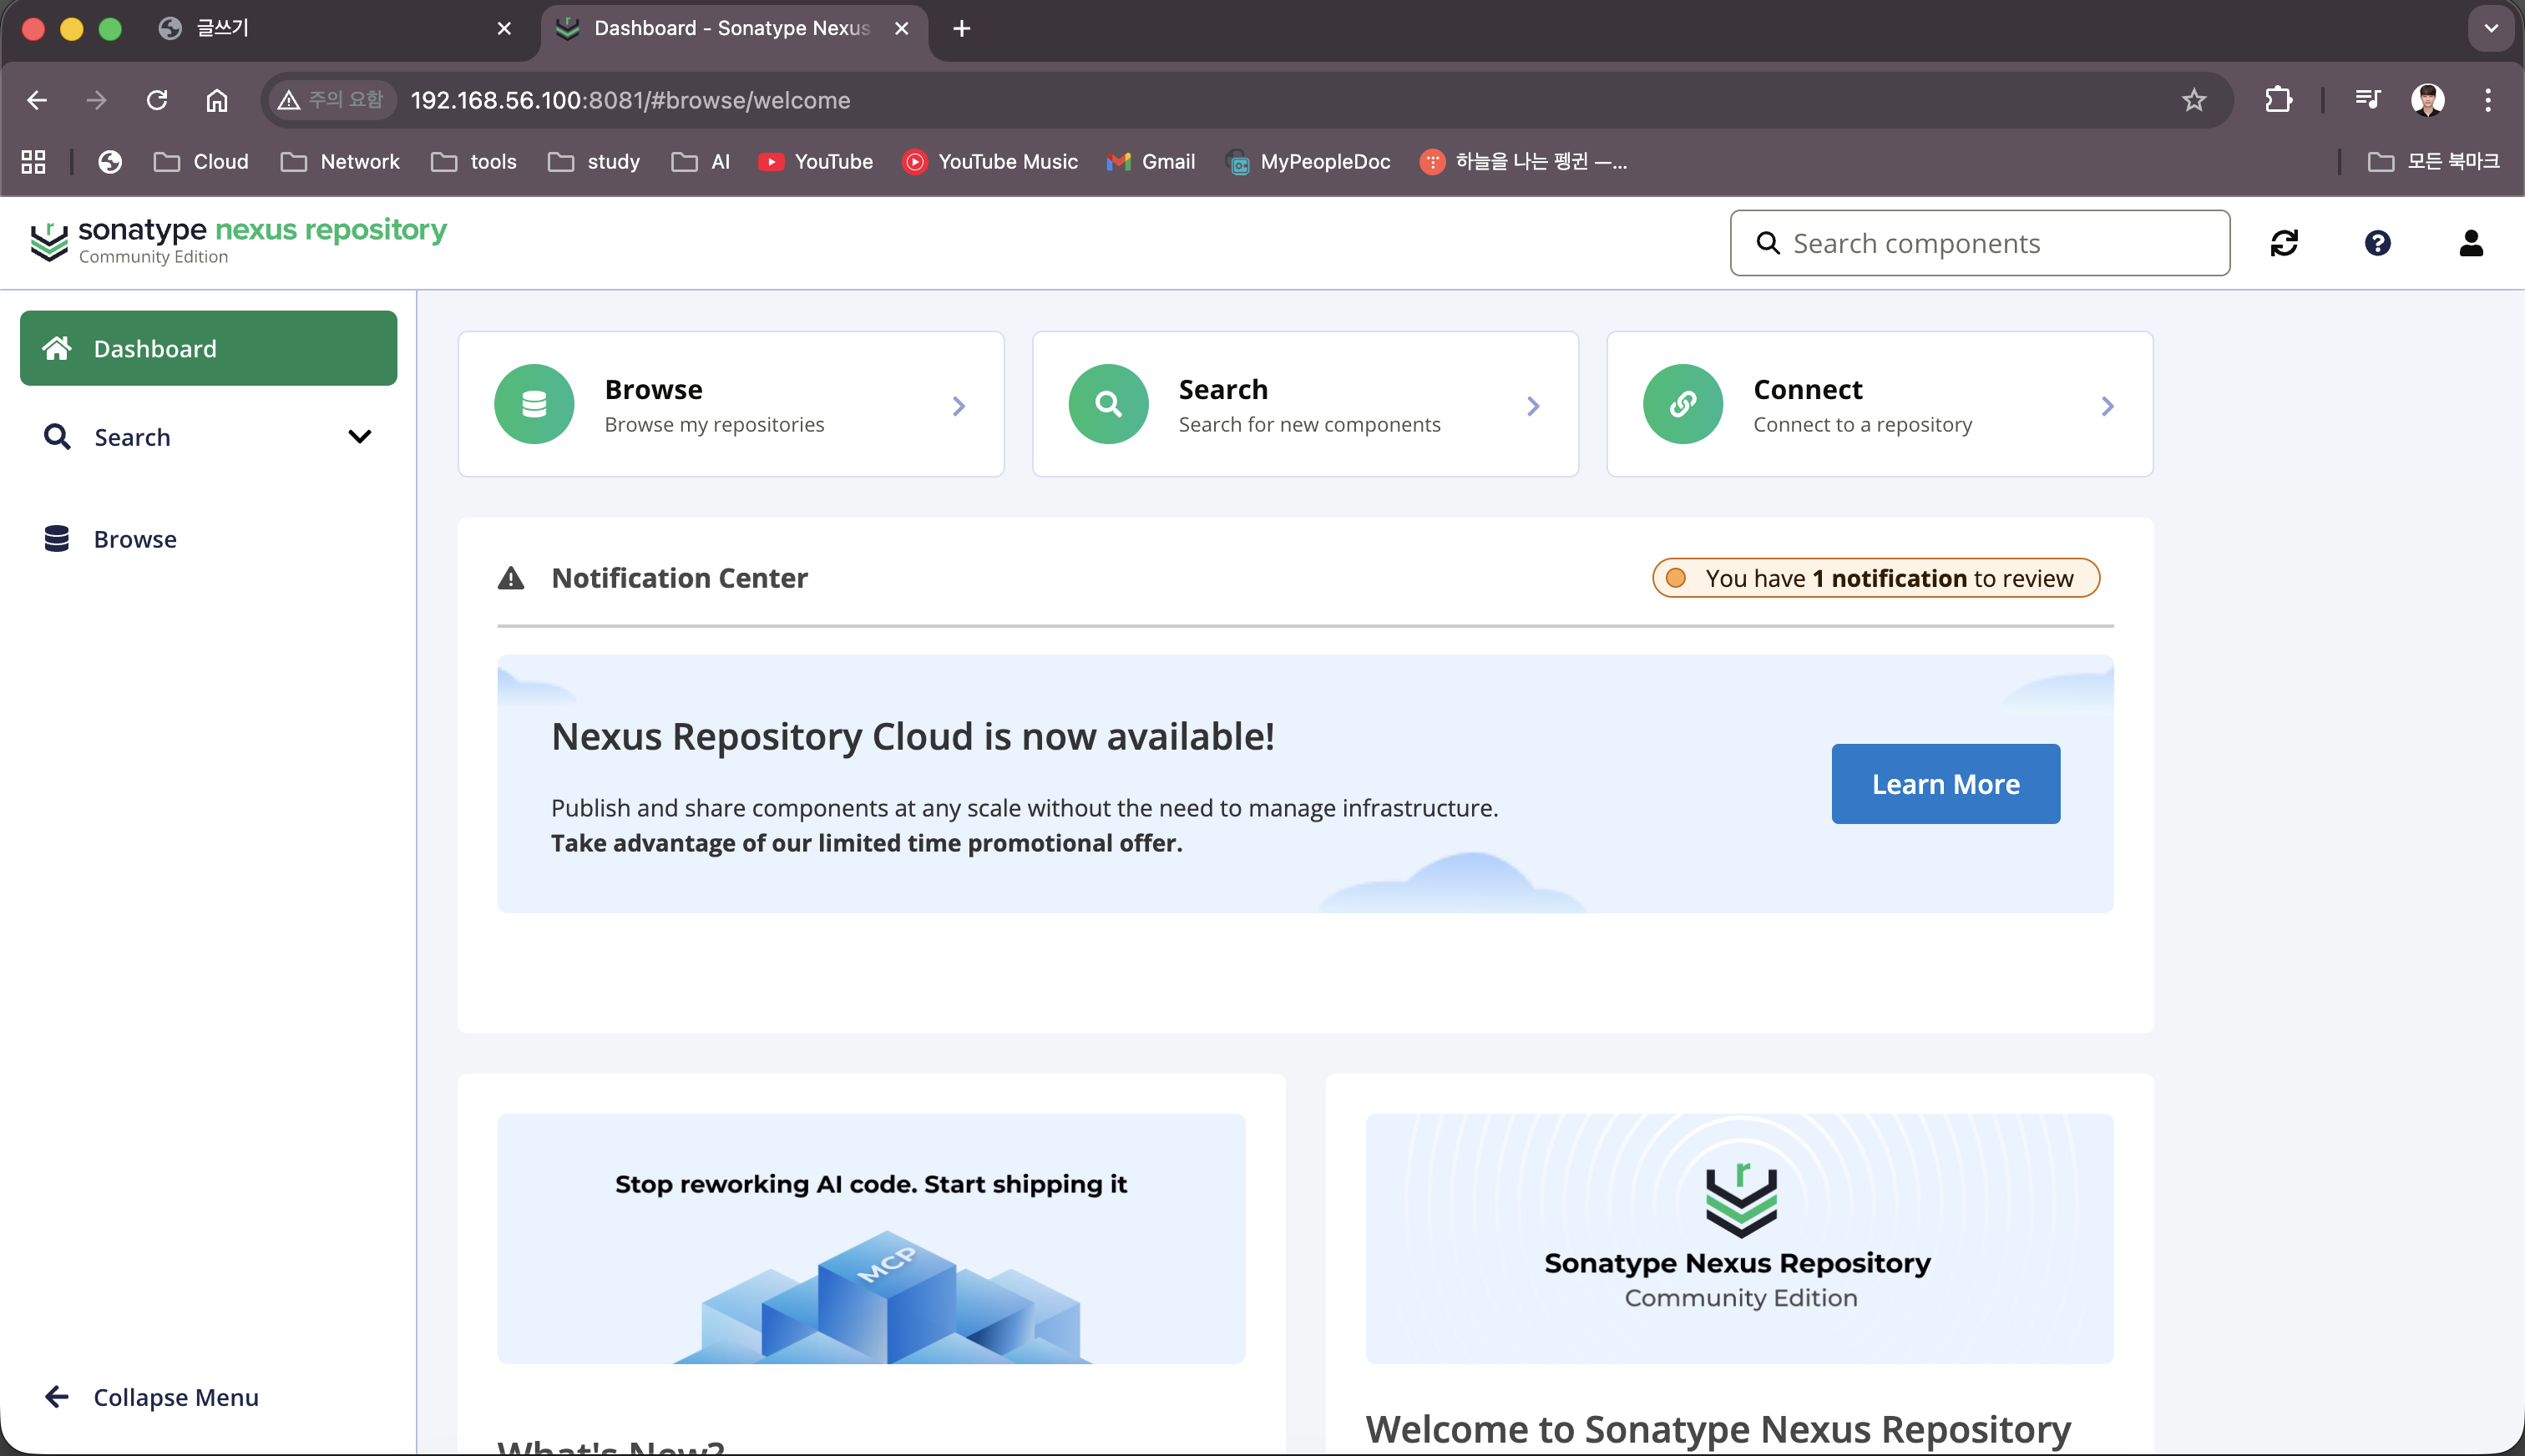The image size is (2525, 1456).
Task: Go back with the browser back arrow
Action: tap(37, 100)
